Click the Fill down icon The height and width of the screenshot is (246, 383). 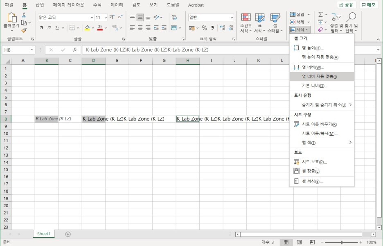point(321,22)
